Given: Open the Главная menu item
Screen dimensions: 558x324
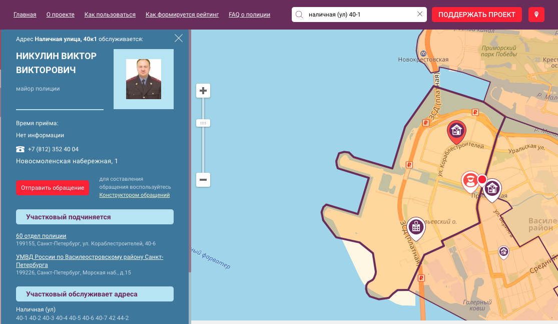Looking at the screenshot, I should point(25,15).
